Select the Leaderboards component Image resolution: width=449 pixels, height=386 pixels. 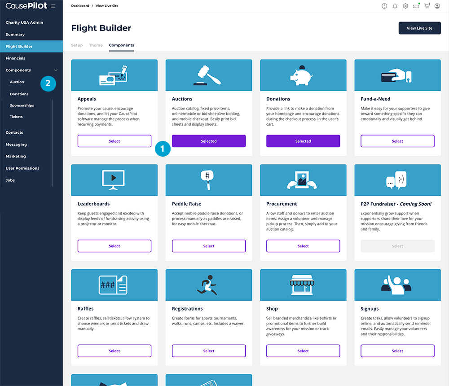point(114,246)
